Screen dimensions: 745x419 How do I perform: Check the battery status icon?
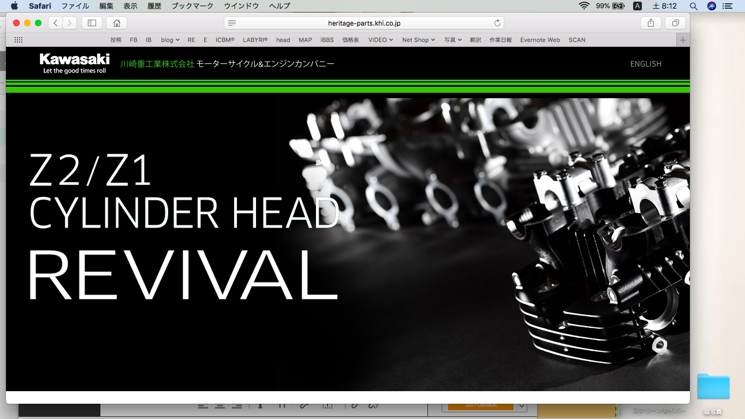[618, 6]
